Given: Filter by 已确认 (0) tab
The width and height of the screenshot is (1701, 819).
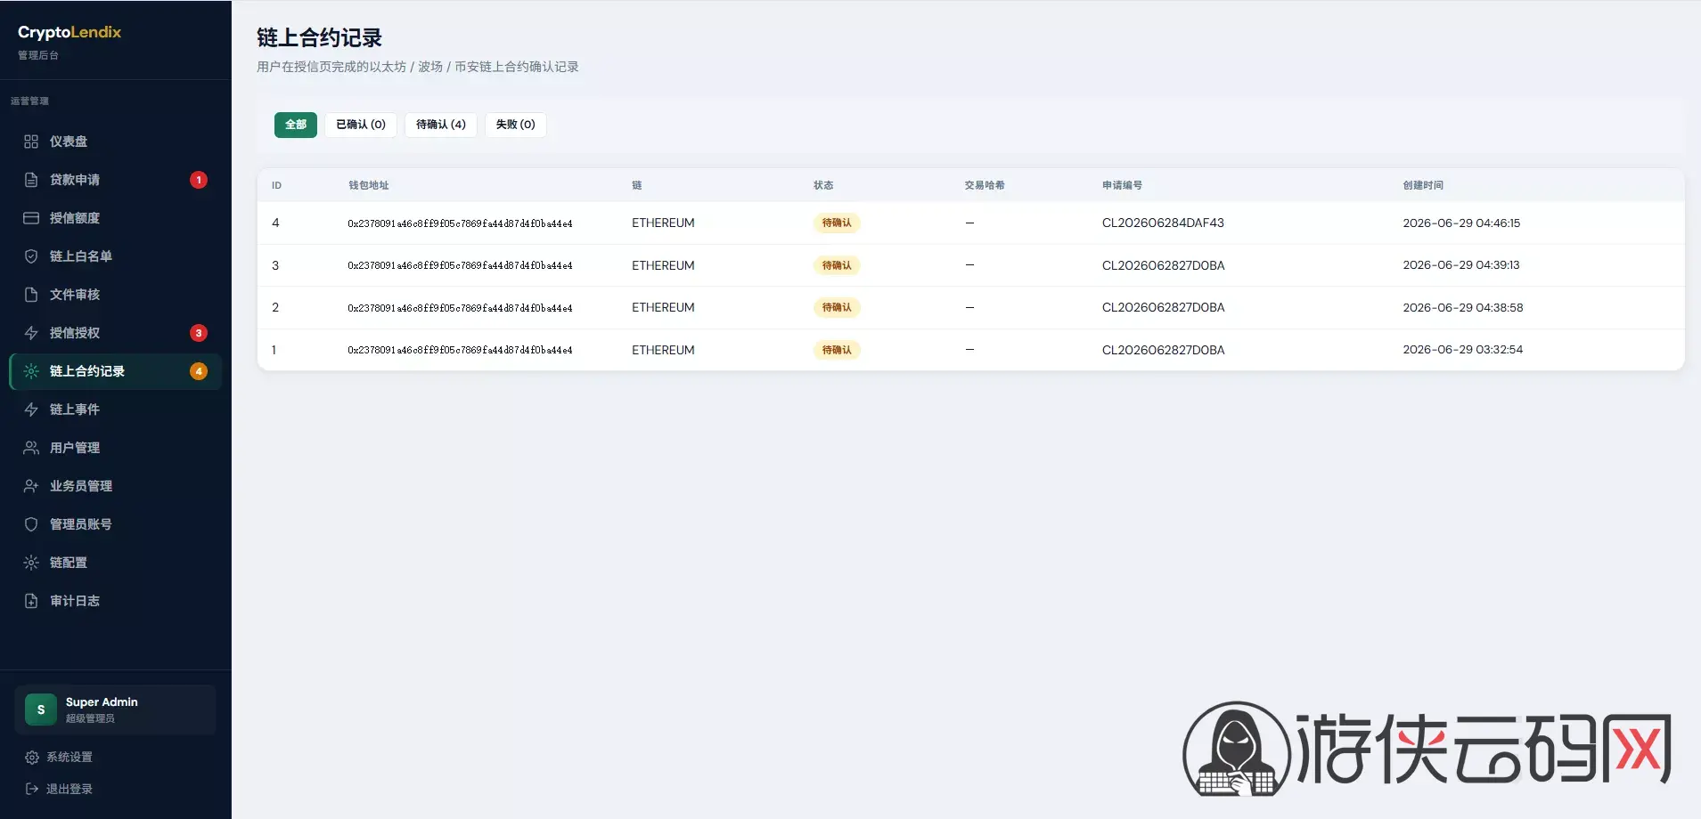Looking at the screenshot, I should click(361, 125).
